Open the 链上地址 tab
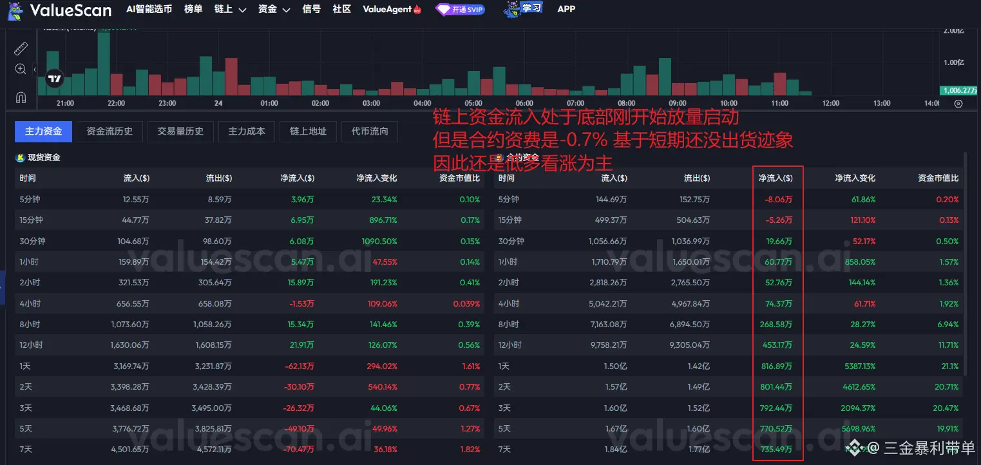 (308, 131)
